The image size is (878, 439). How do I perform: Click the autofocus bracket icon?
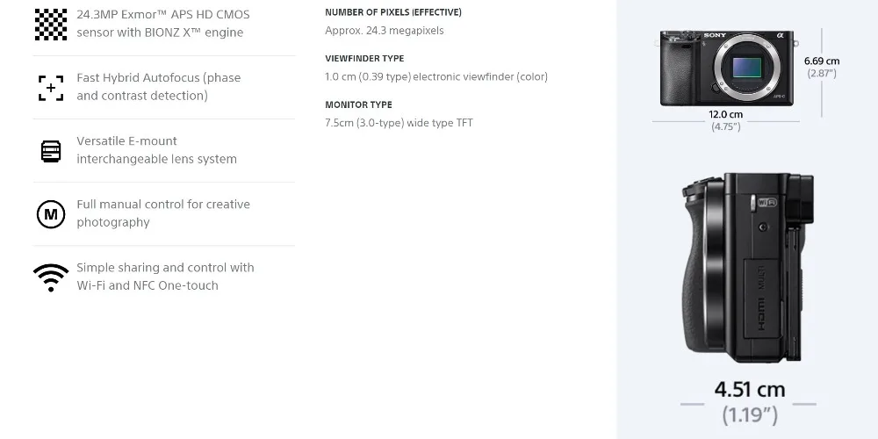tap(51, 88)
